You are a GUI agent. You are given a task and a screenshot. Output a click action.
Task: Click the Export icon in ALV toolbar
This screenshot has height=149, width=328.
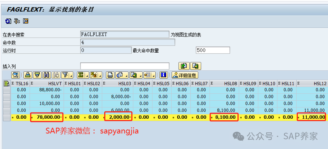click(x=134, y=75)
